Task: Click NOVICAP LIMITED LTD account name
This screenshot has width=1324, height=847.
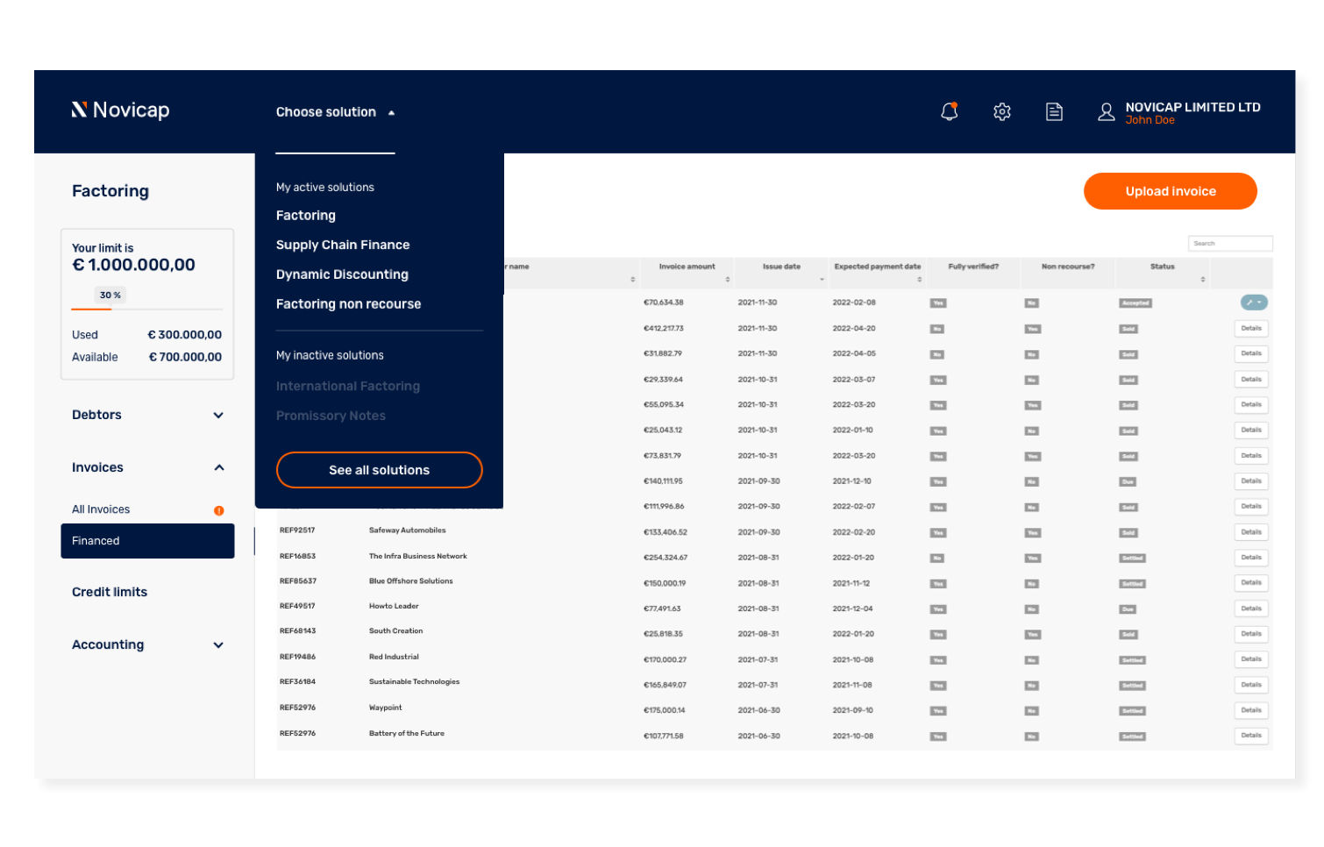Action: (x=1192, y=107)
